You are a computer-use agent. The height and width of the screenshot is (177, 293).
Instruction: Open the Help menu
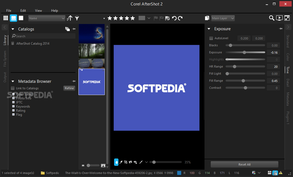pyautogui.click(x=54, y=10)
